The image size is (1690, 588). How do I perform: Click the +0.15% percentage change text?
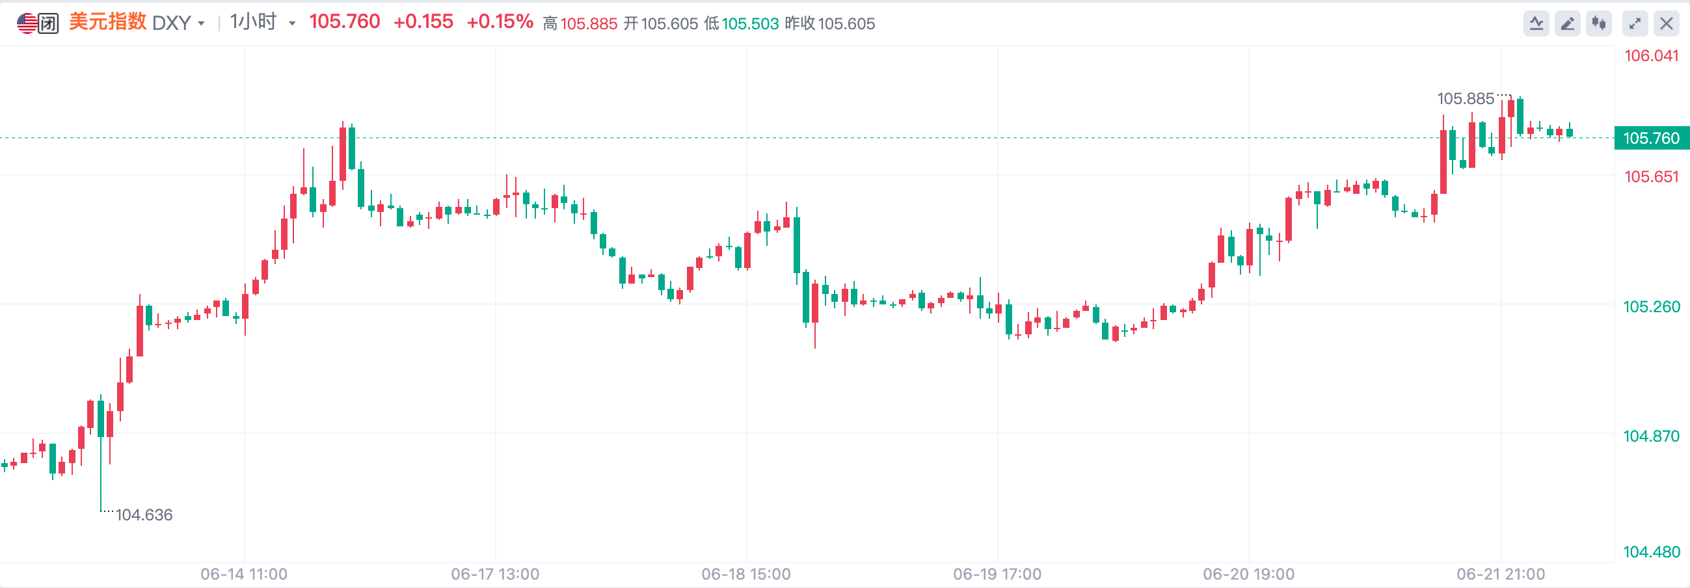click(x=499, y=22)
